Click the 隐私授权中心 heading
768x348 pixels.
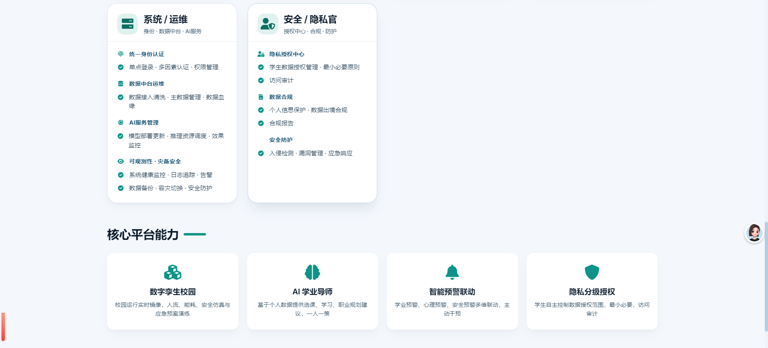[287, 54]
